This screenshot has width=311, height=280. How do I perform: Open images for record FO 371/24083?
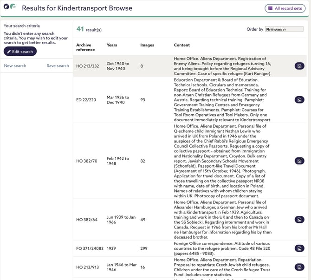point(299,248)
